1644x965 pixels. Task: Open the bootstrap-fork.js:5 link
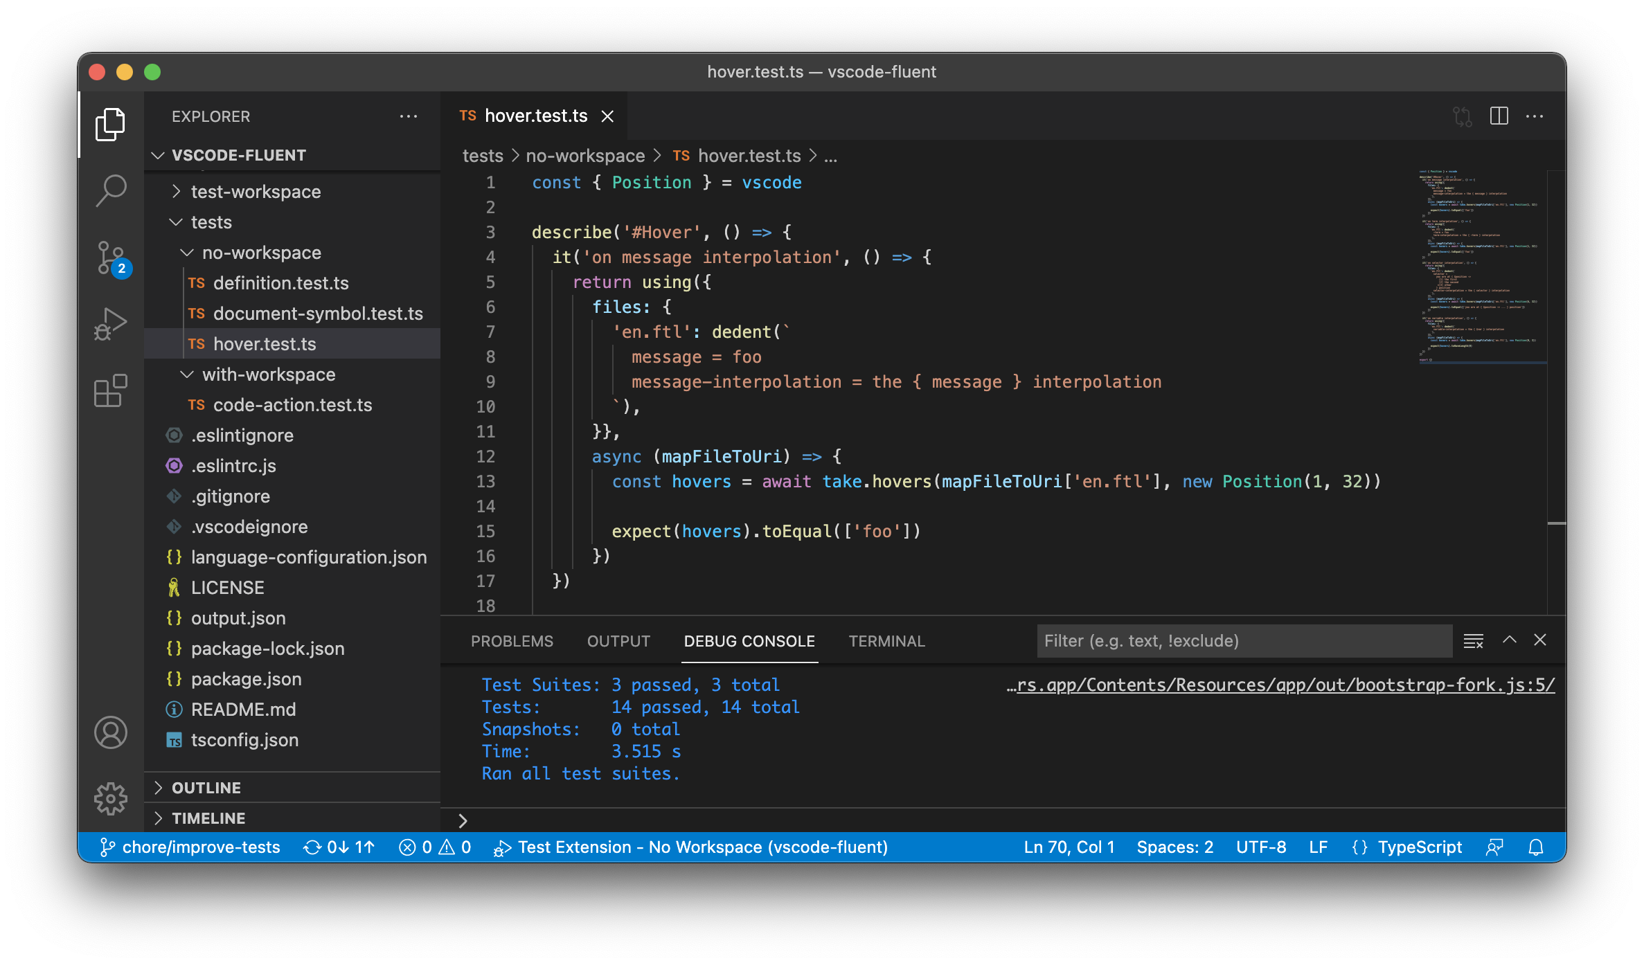1281,684
